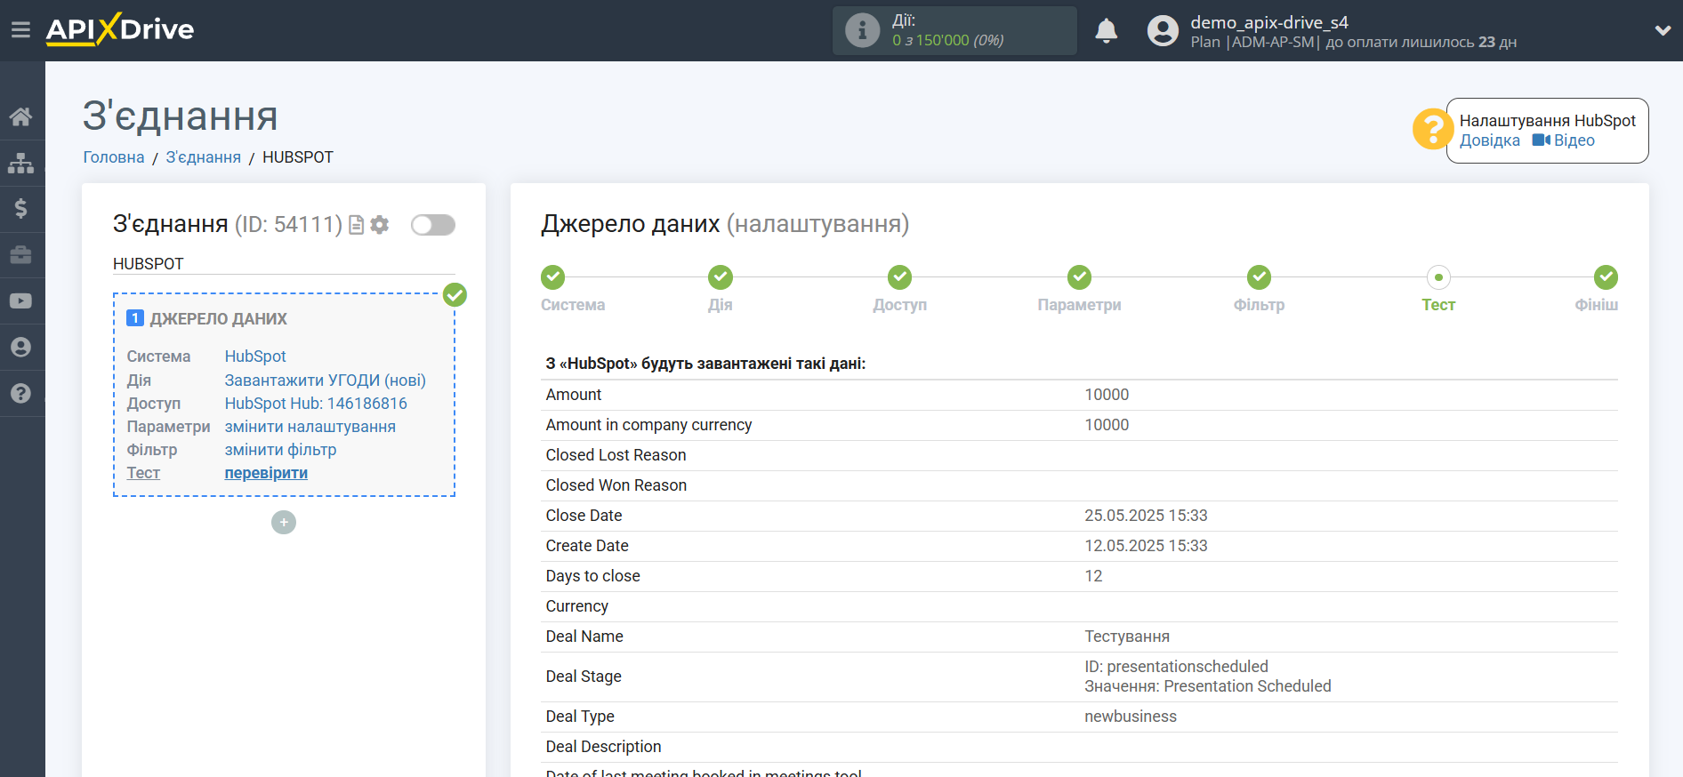This screenshot has height=777, width=1683.
Task: Click the green check on data source block
Action: pos(455,294)
